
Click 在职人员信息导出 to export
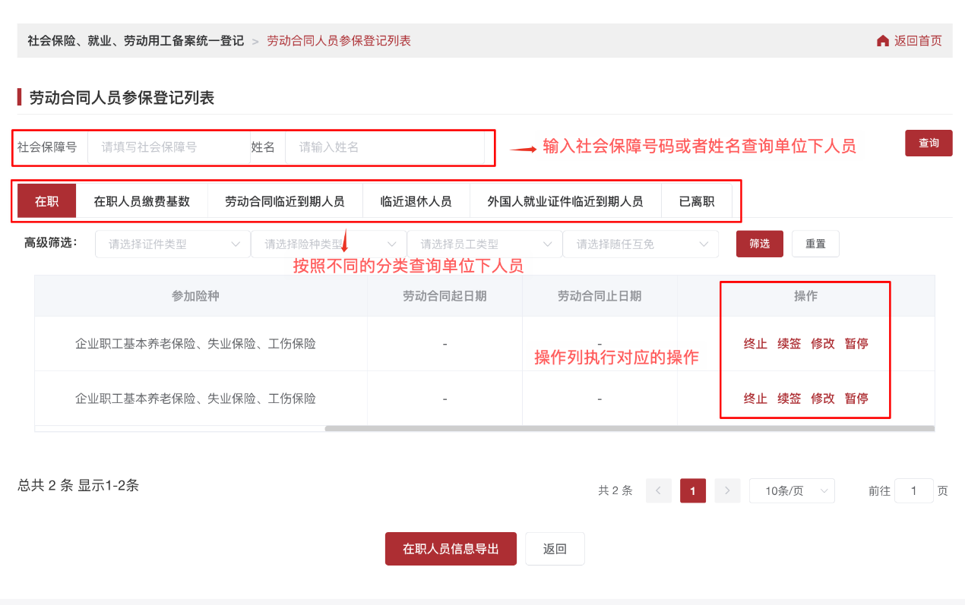451,548
